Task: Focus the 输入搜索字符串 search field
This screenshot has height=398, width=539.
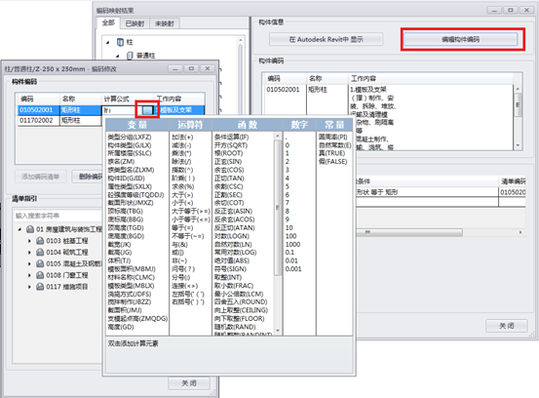Action: coord(58,216)
